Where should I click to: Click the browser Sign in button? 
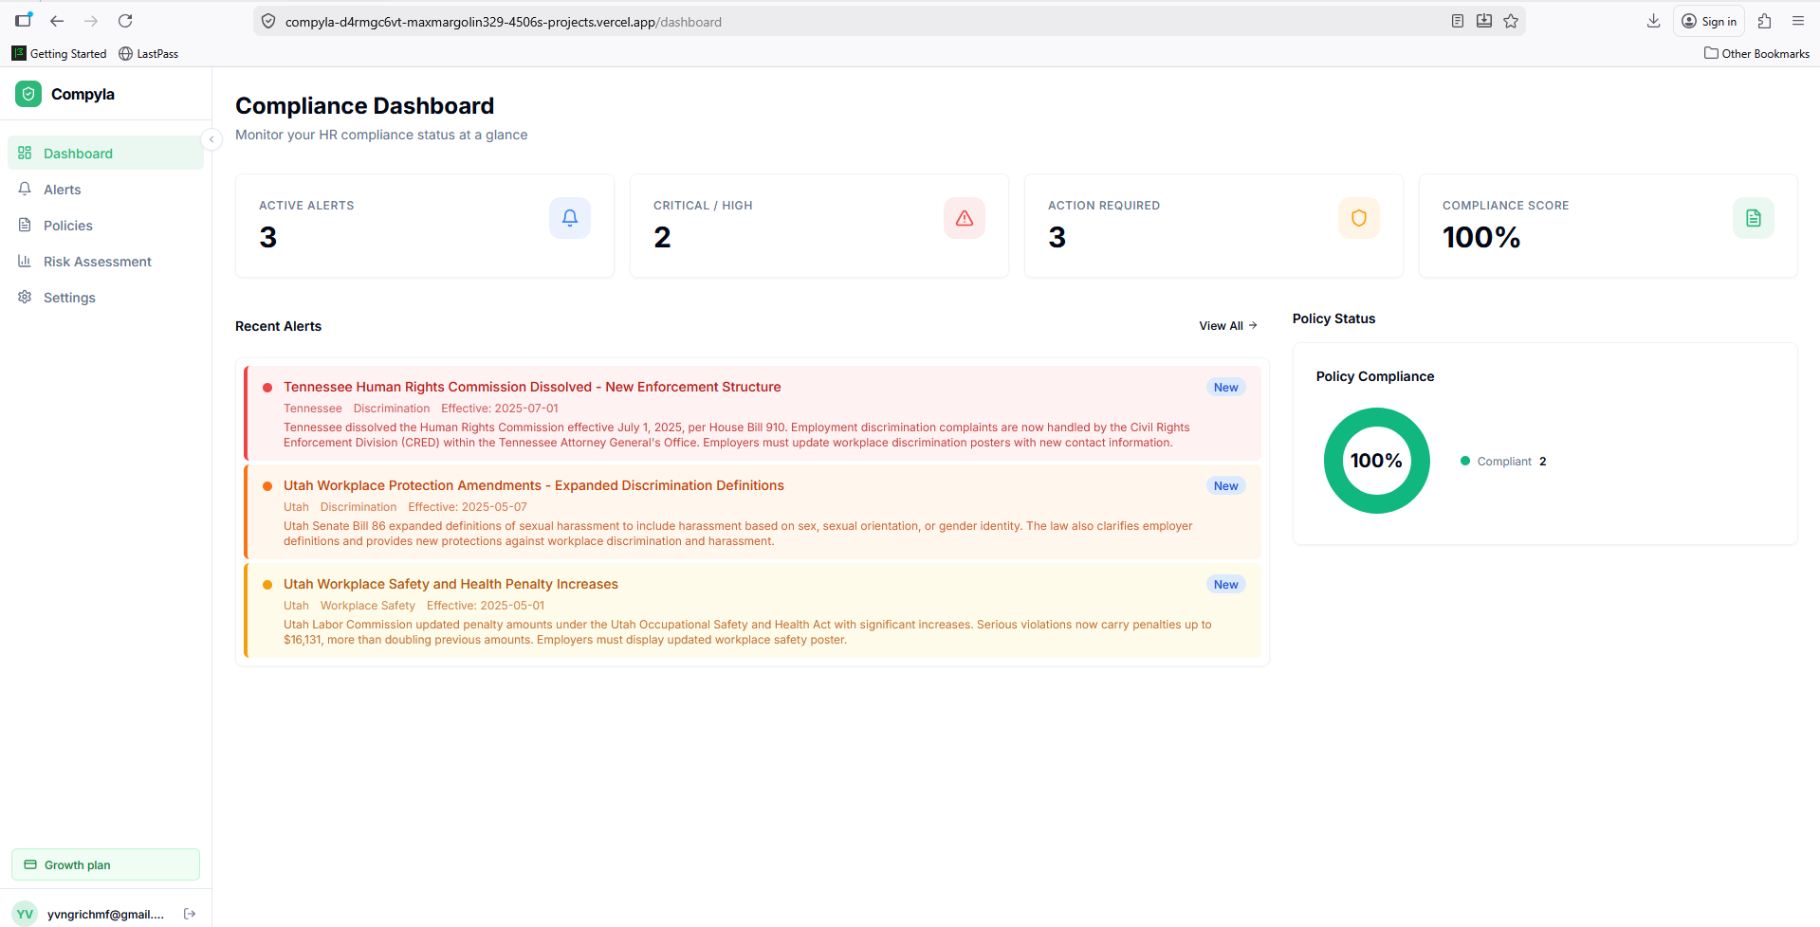(x=1709, y=21)
